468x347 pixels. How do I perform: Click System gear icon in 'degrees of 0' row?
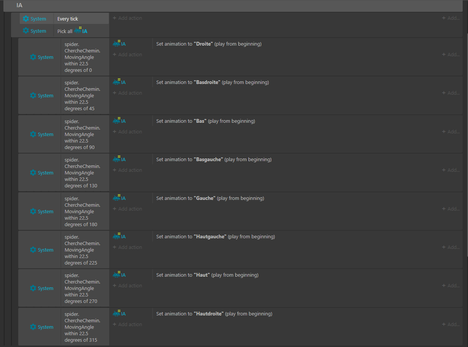coord(33,57)
